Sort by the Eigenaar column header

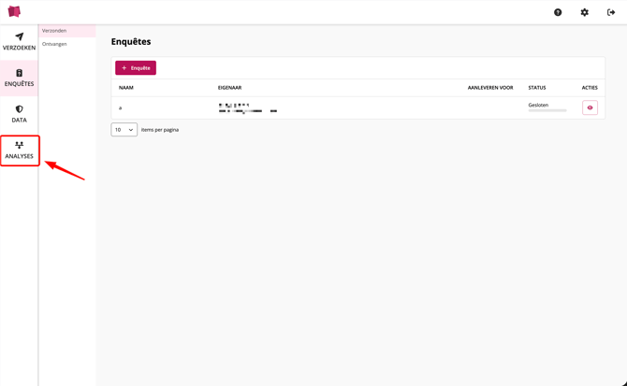[229, 88]
